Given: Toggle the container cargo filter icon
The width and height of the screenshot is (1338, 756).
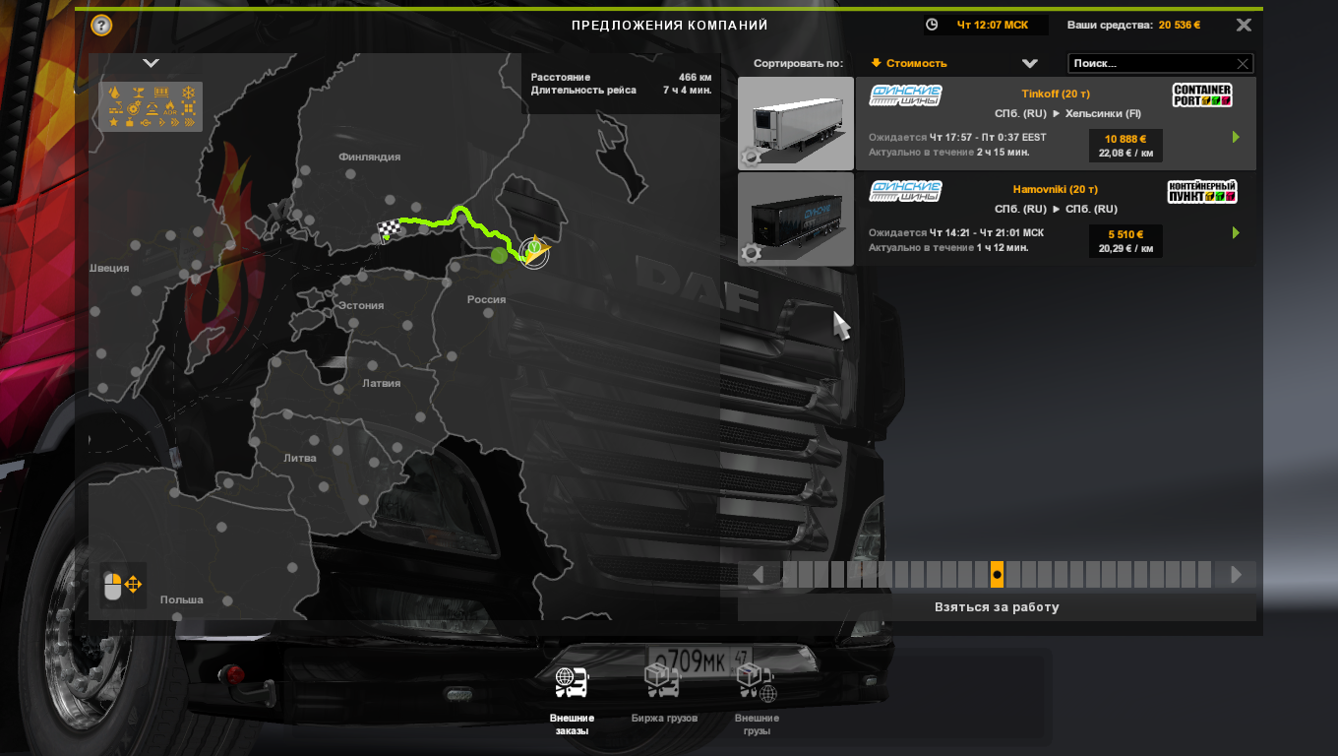Looking at the screenshot, I should coord(161,92).
